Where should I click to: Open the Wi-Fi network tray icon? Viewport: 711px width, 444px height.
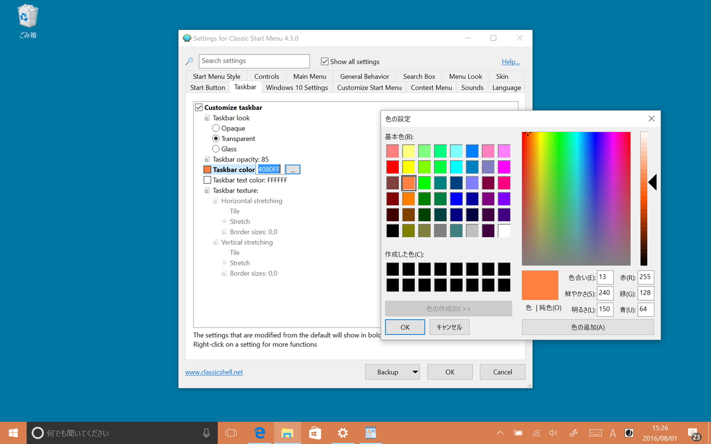pos(536,433)
